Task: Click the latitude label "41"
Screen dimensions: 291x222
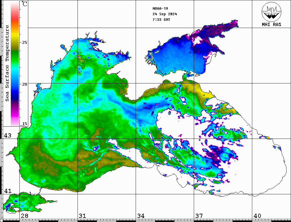Action: pyautogui.click(x=8, y=191)
